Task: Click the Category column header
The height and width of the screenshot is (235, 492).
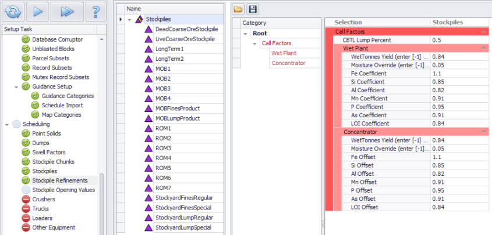Action: tap(281, 23)
